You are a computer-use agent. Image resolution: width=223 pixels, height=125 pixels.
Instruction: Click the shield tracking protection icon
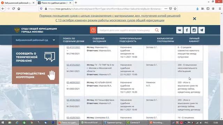[x=41, y=9]
